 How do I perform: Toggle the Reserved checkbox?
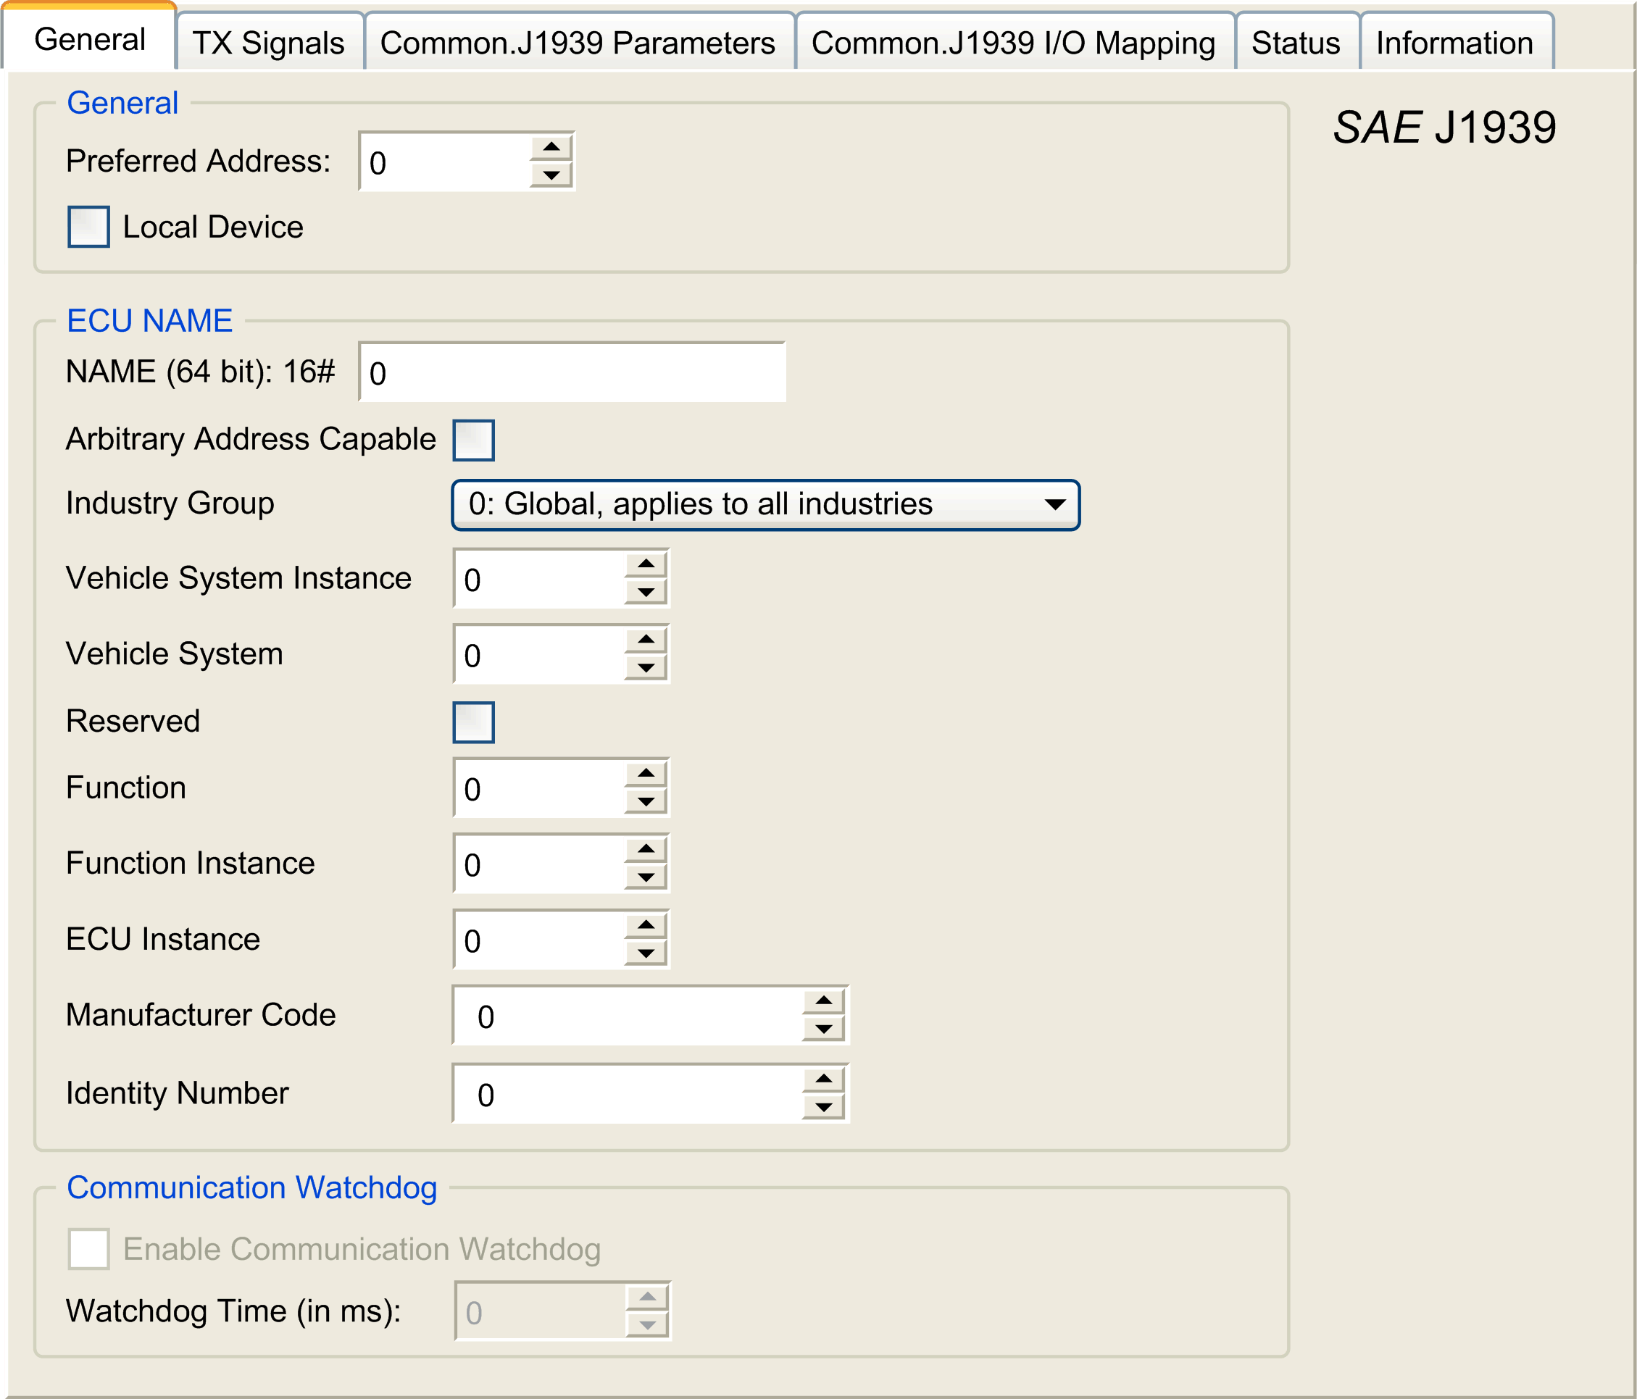[473, 722]
